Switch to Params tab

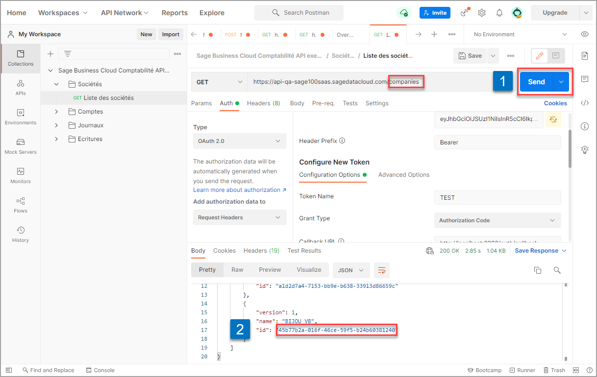[201, 103]
